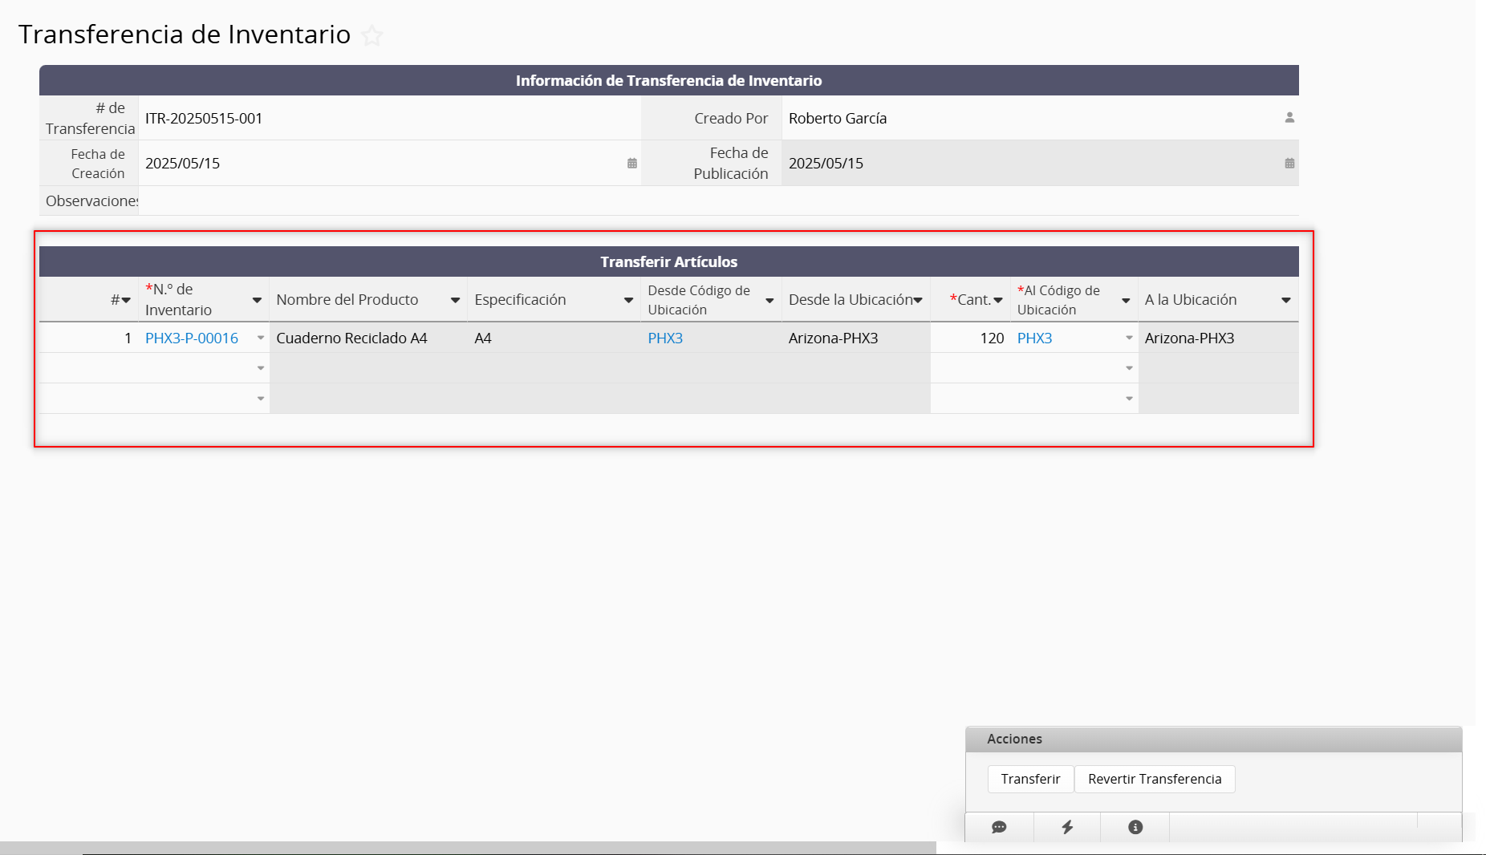Edit the quantity cell showing 120
This screenshot has width=1486, height=855.
[971, 338]
